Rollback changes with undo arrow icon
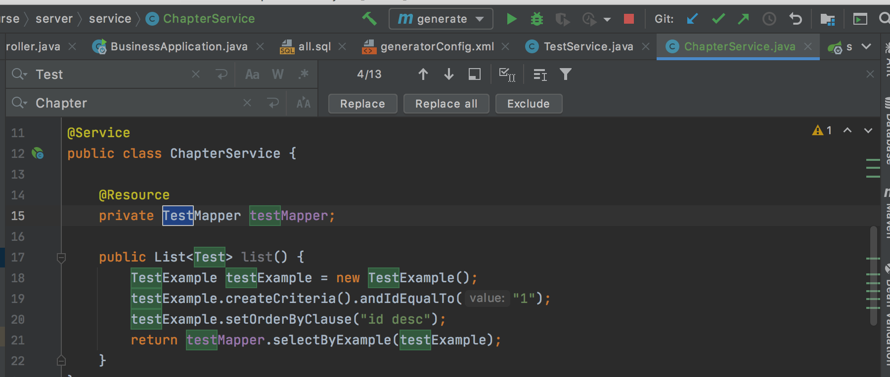Screen dimensions: 890x377 [x=795, y=19]
